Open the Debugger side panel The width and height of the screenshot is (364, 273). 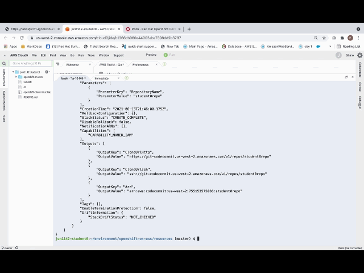pyautogui.click(x=360, y=102)
